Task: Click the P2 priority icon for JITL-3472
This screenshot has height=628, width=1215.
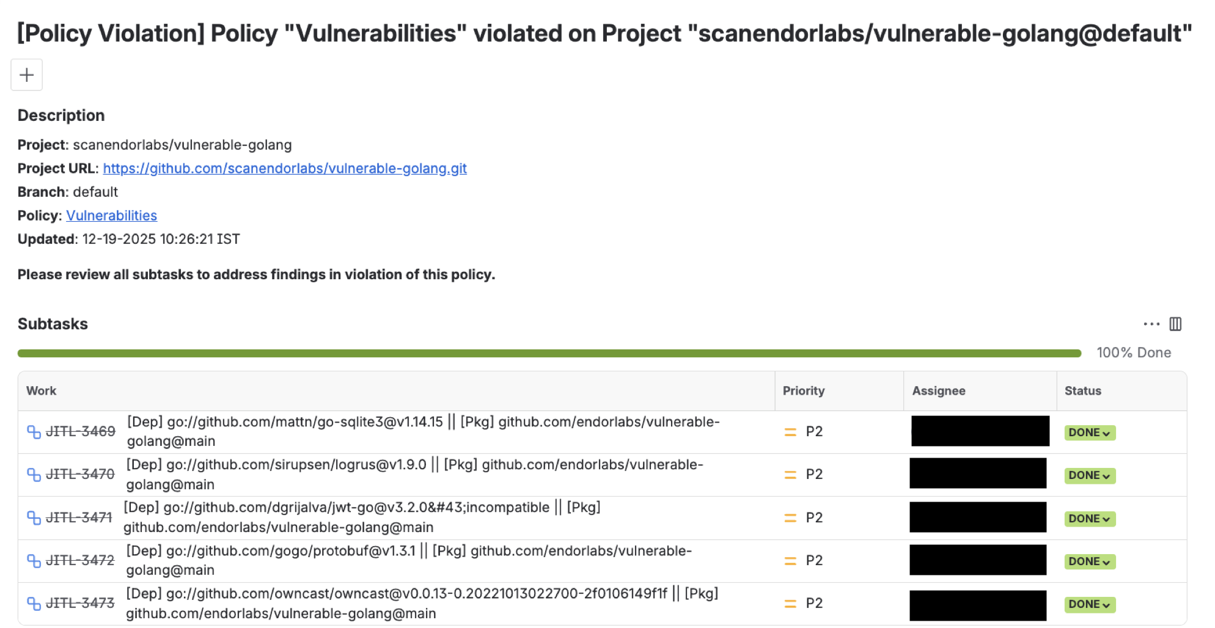Action: 790,561
